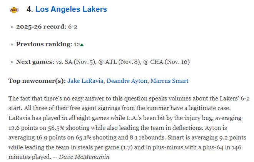Open the Los Angeles Lakers team link
This screenshot has width=254, height=162.
(x=71, y=10)
